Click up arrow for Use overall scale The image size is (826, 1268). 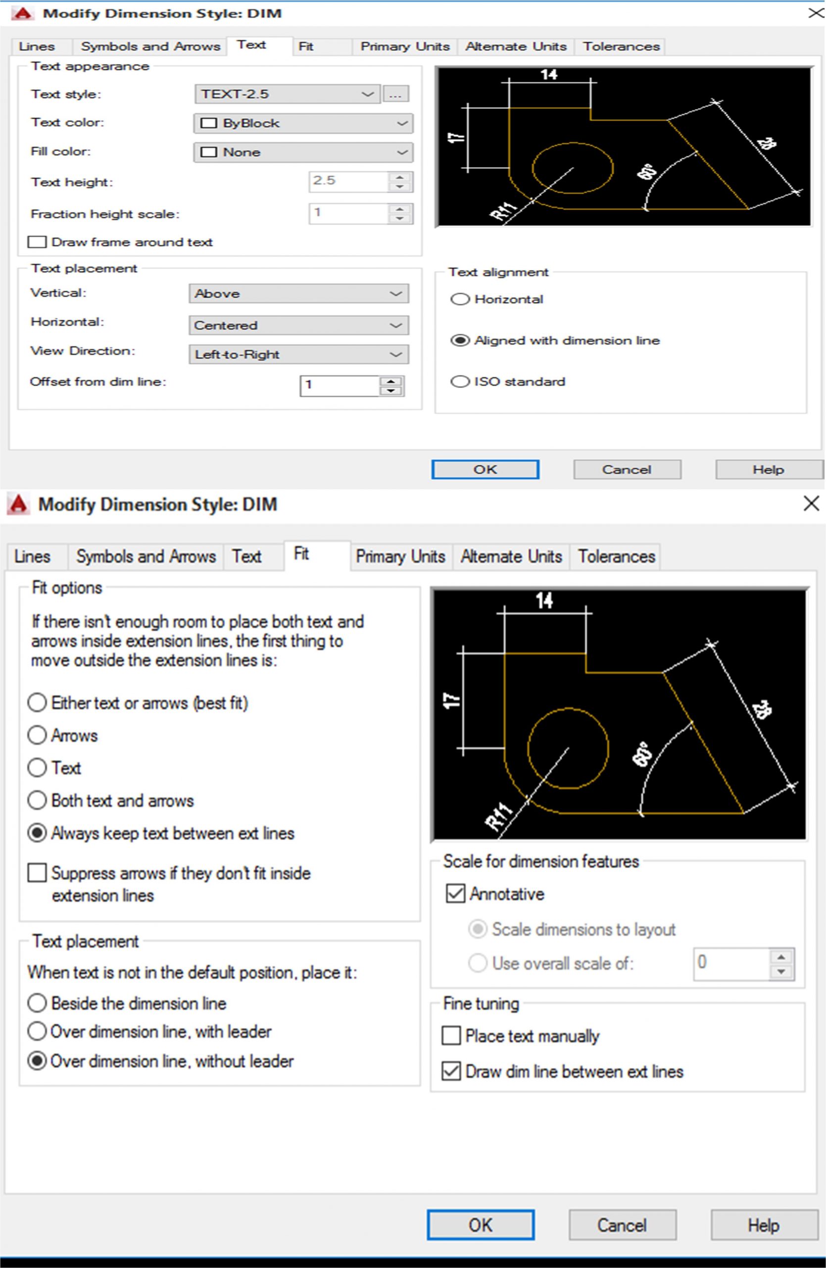click(781, 957)
